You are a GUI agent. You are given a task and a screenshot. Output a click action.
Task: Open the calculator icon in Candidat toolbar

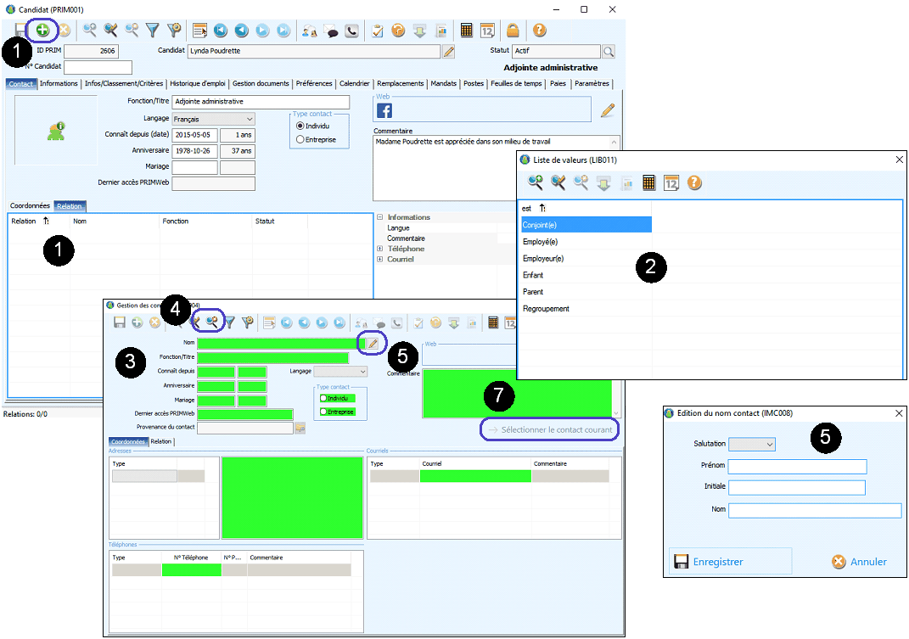coord(466,30)
